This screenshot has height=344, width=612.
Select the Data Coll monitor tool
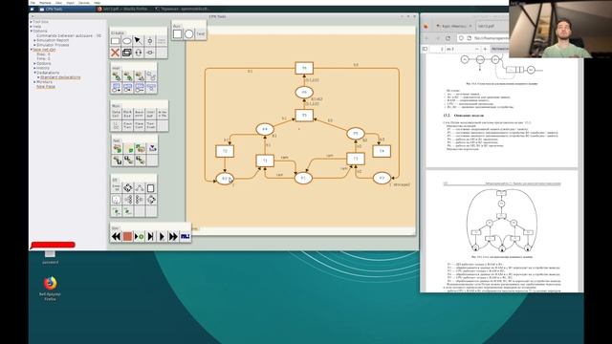point(116,114)
